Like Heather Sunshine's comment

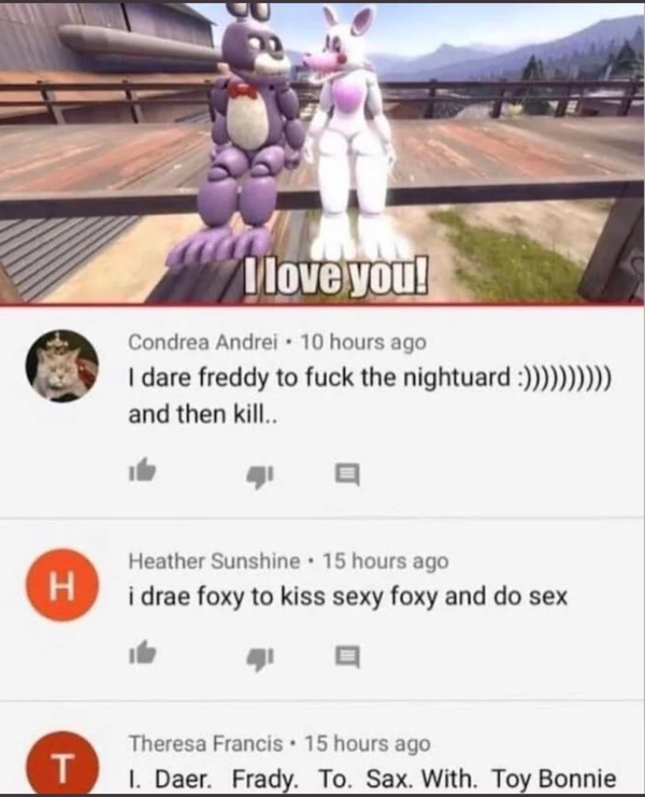tap(142, 653)
